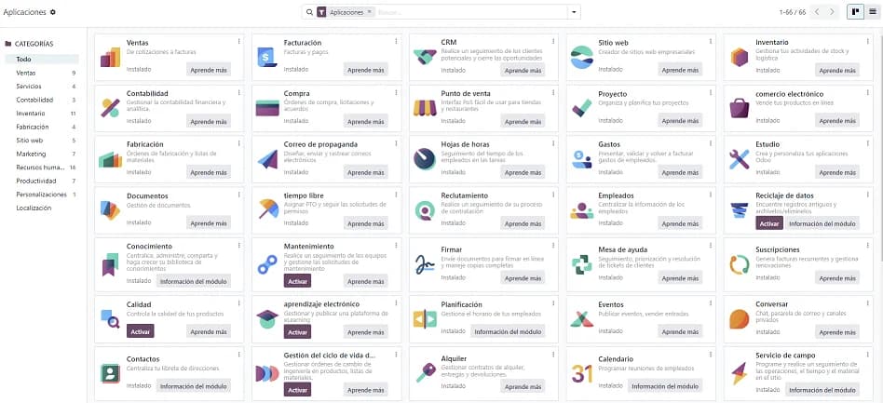Open Información del módulo for Calendario
The width and height of the screenshot is (883, 403).
(x=665, y=386)
